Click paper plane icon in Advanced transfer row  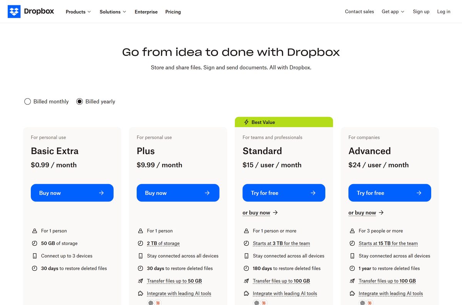(352, 281)
